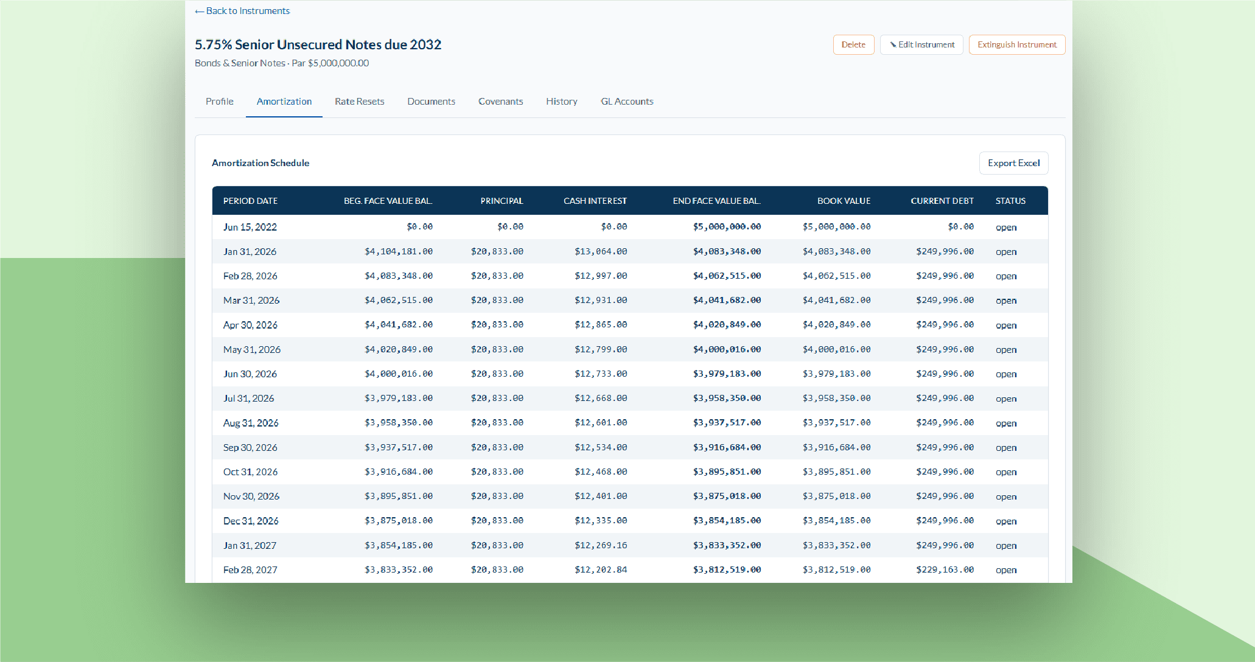Switch to Documents tab
This screenshot has height=662, width=1255.
[x=432, y=102]
